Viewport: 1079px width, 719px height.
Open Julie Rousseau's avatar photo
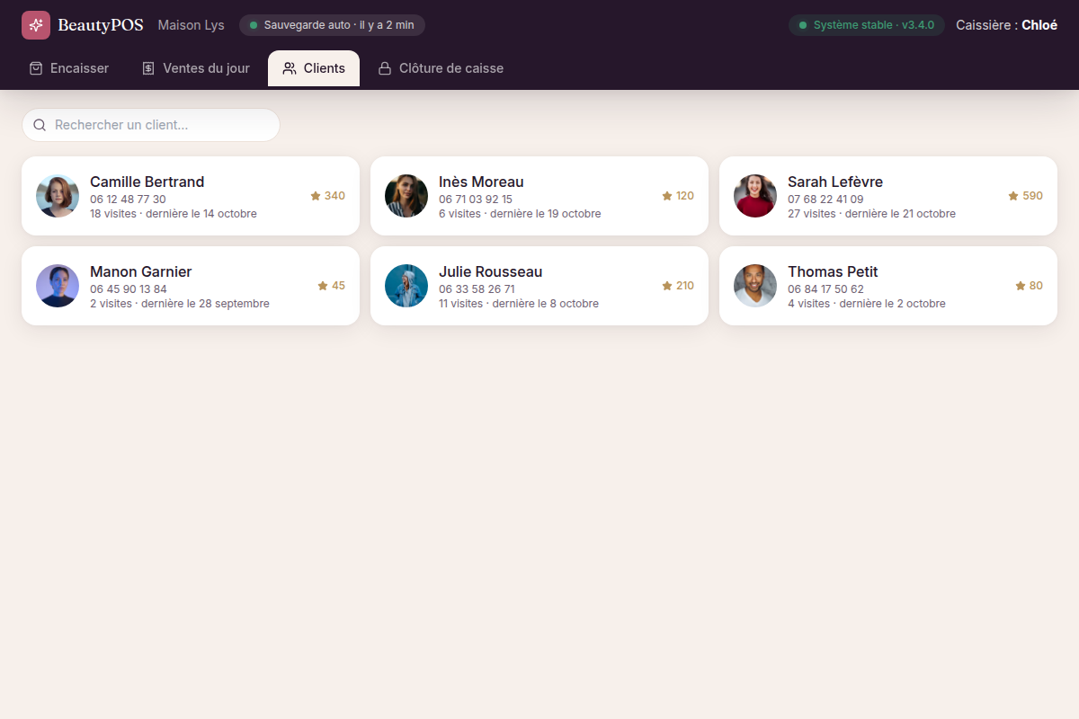(406, 286)
